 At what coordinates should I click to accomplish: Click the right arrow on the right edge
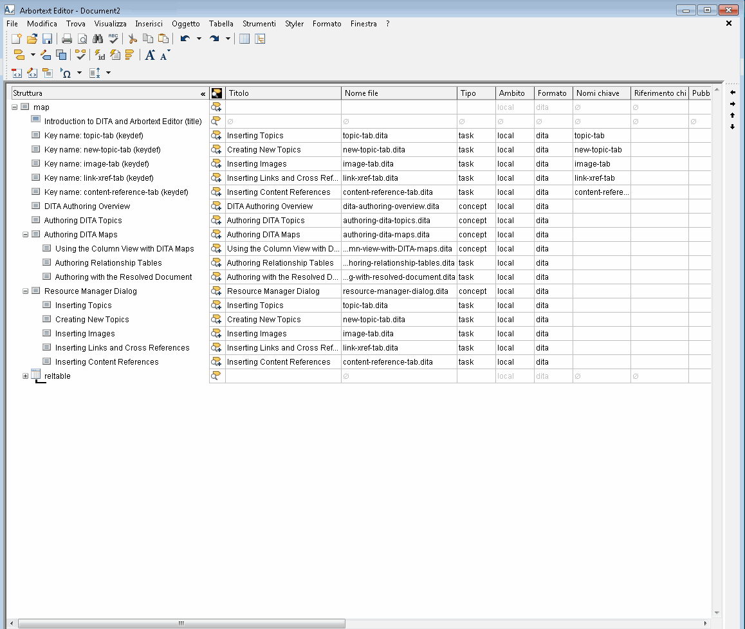[733, 104]
